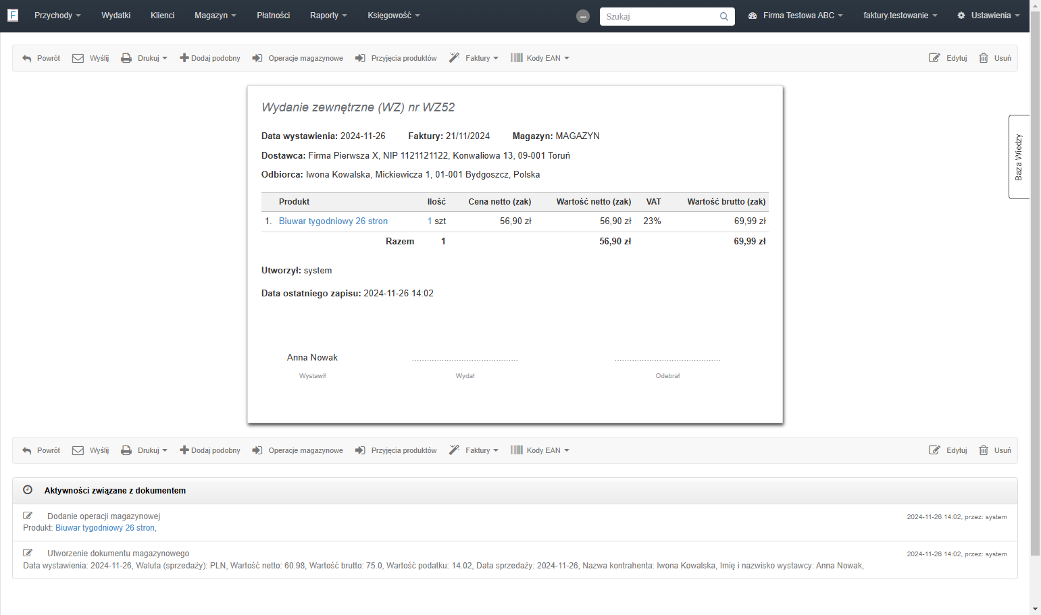The width and height of the screenshot is (1041, 615).
Task: Click the app logo icon in the navbar
Action: tap(13, 15)
